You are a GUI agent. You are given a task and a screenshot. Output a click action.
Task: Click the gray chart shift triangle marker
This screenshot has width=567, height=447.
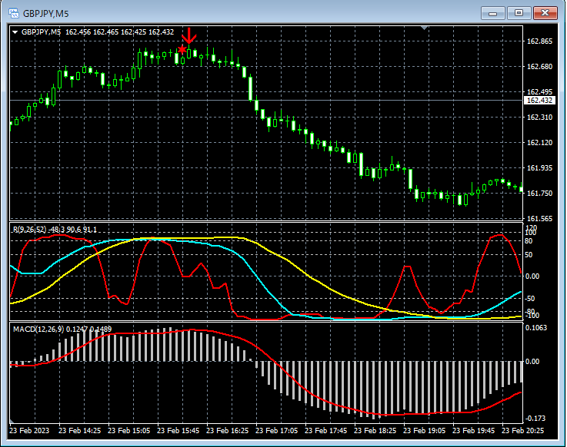point(423,28)
